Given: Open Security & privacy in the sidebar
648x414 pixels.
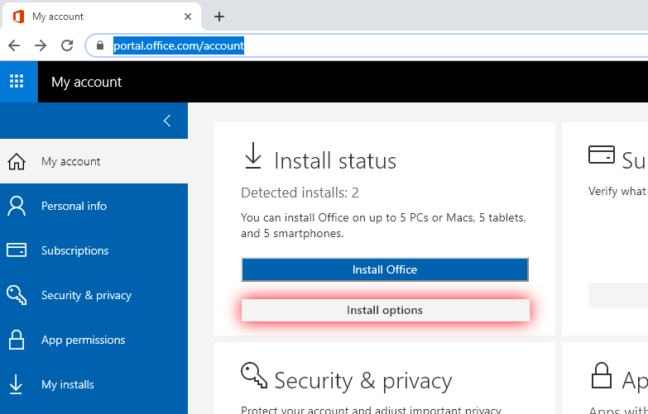Looking at the screenshot, I should (94, 295).
